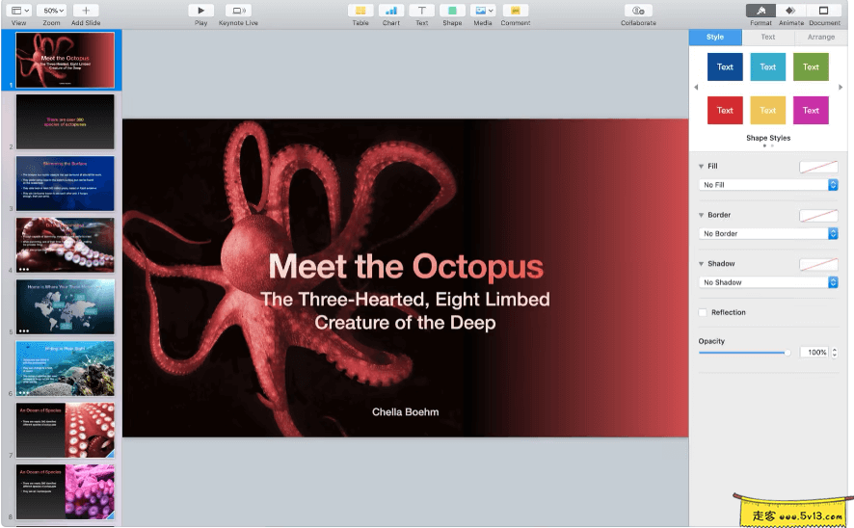Click the Chart icon in the toolbar
This screenshot has width=854, height=528.
[x=390, y=11]
